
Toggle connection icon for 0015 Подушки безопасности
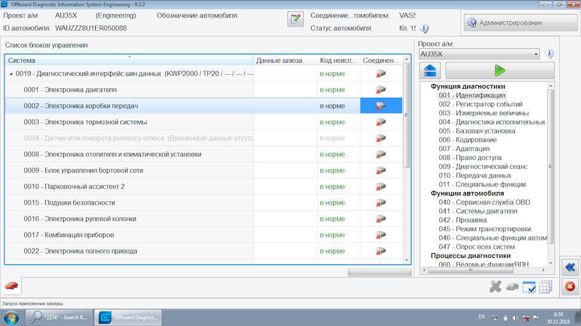pyautogui.click(x=381, y=203)
